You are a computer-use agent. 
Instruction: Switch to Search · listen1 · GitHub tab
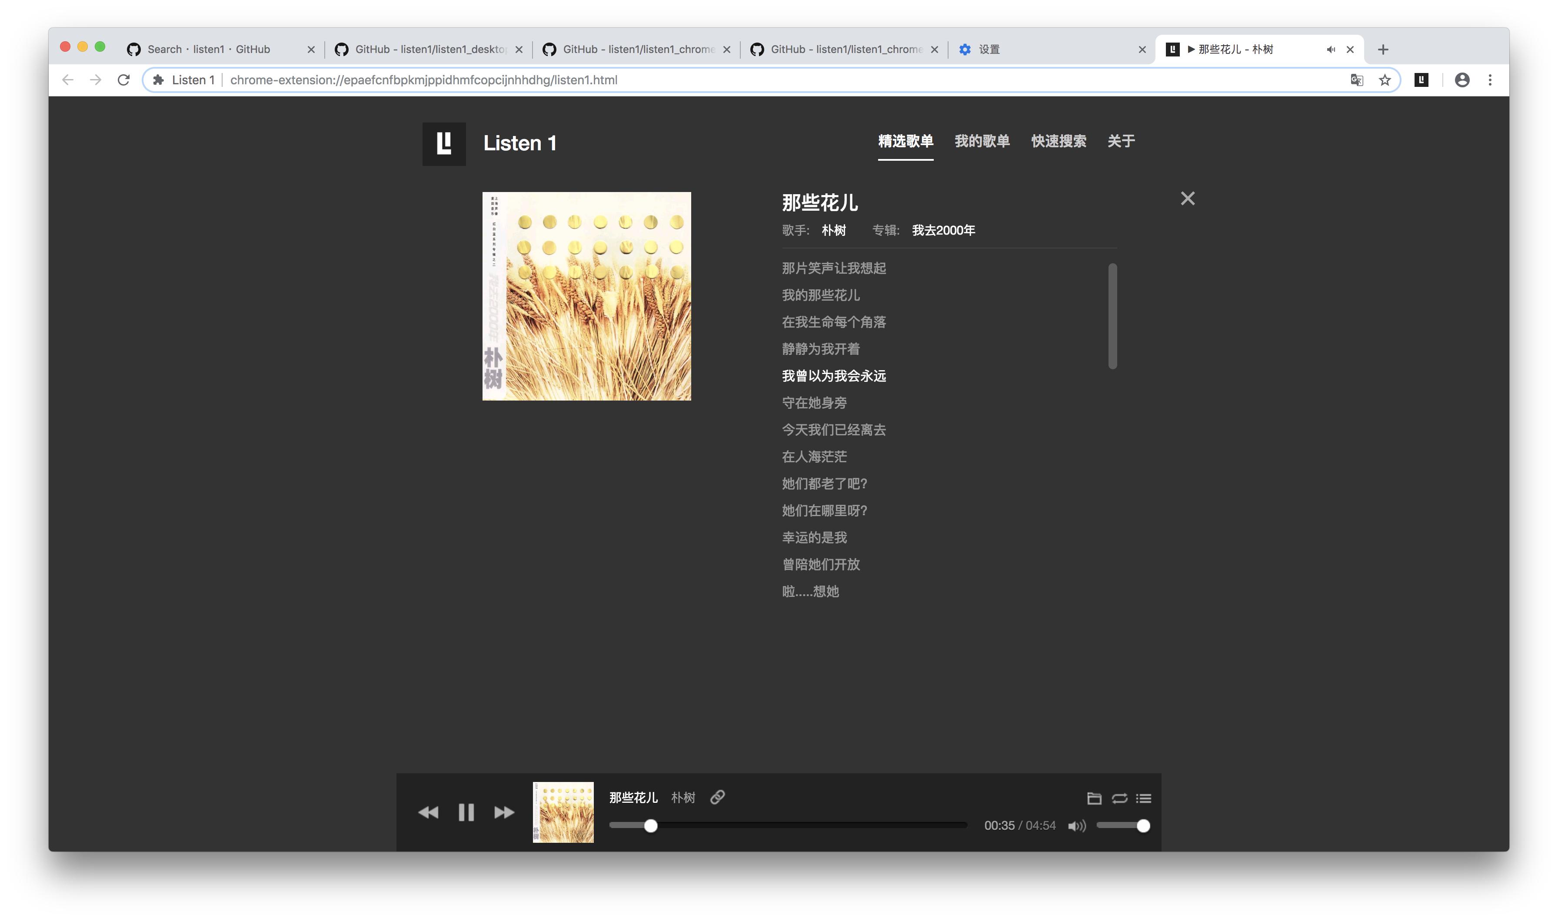point(220,50)
